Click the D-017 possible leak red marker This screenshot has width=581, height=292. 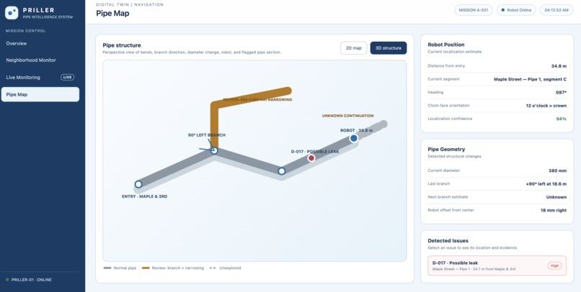pyautogui.click(x=311, y=158)
